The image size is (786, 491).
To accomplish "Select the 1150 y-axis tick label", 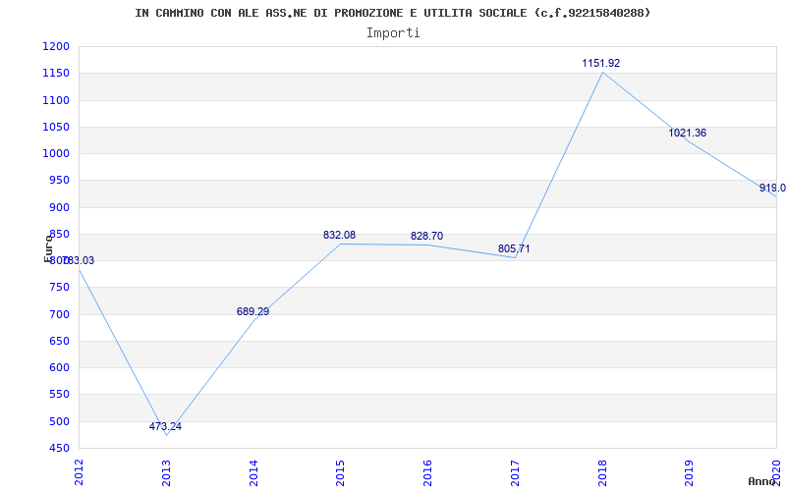I will pos(56,73).
